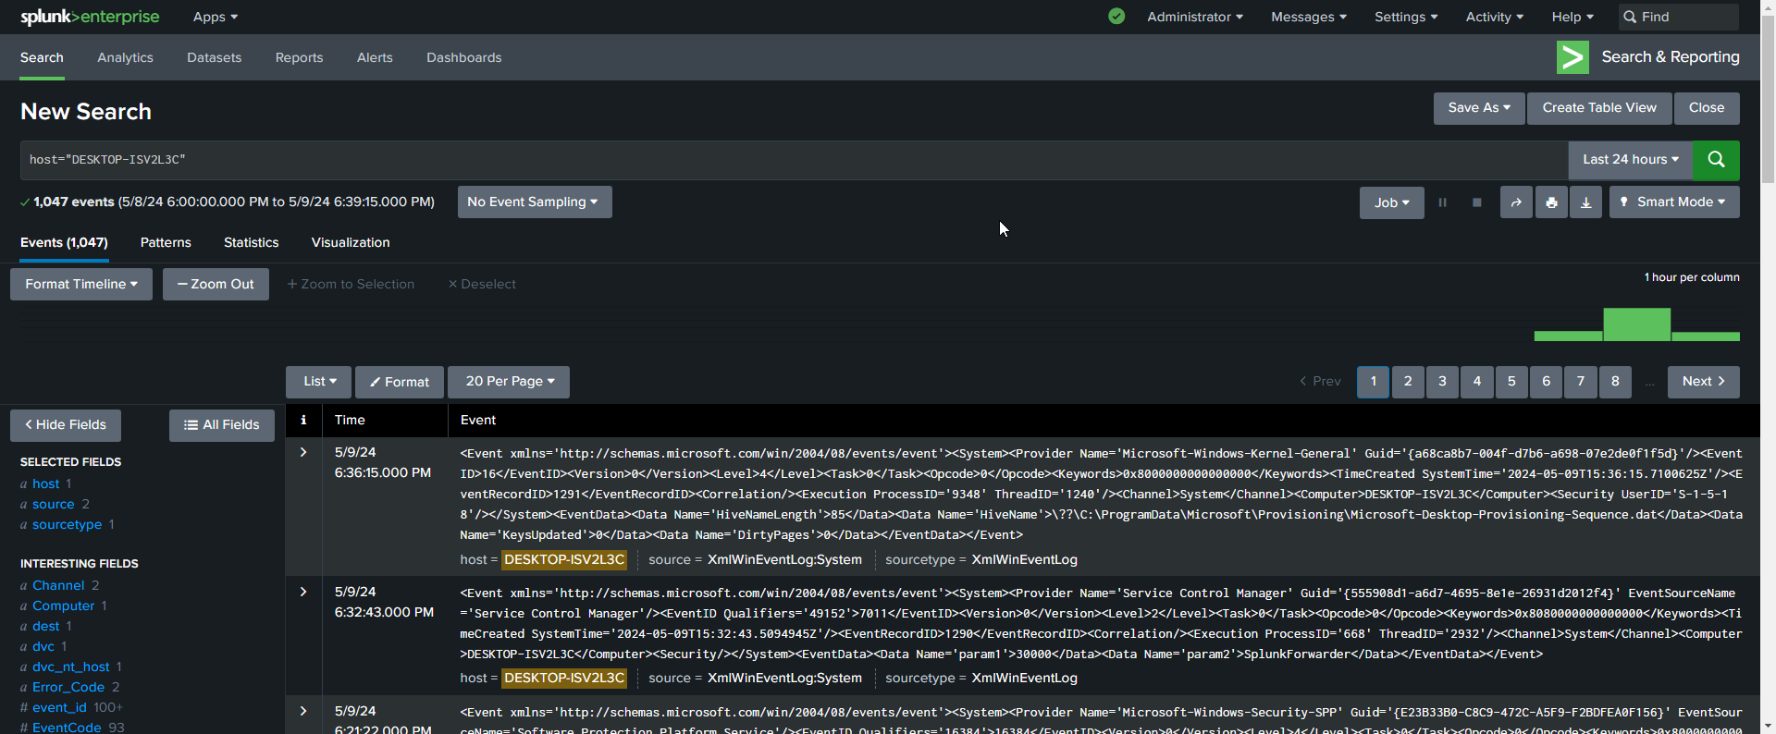Image resolution: width=1776 pixels, height=734 pixels.
Task: Click the event_id interesting field
Action: [59, 707]
